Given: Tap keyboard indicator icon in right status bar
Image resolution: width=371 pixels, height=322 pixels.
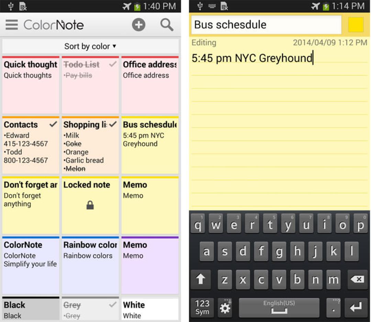Looking at the screenshot, I should [212, 6].
